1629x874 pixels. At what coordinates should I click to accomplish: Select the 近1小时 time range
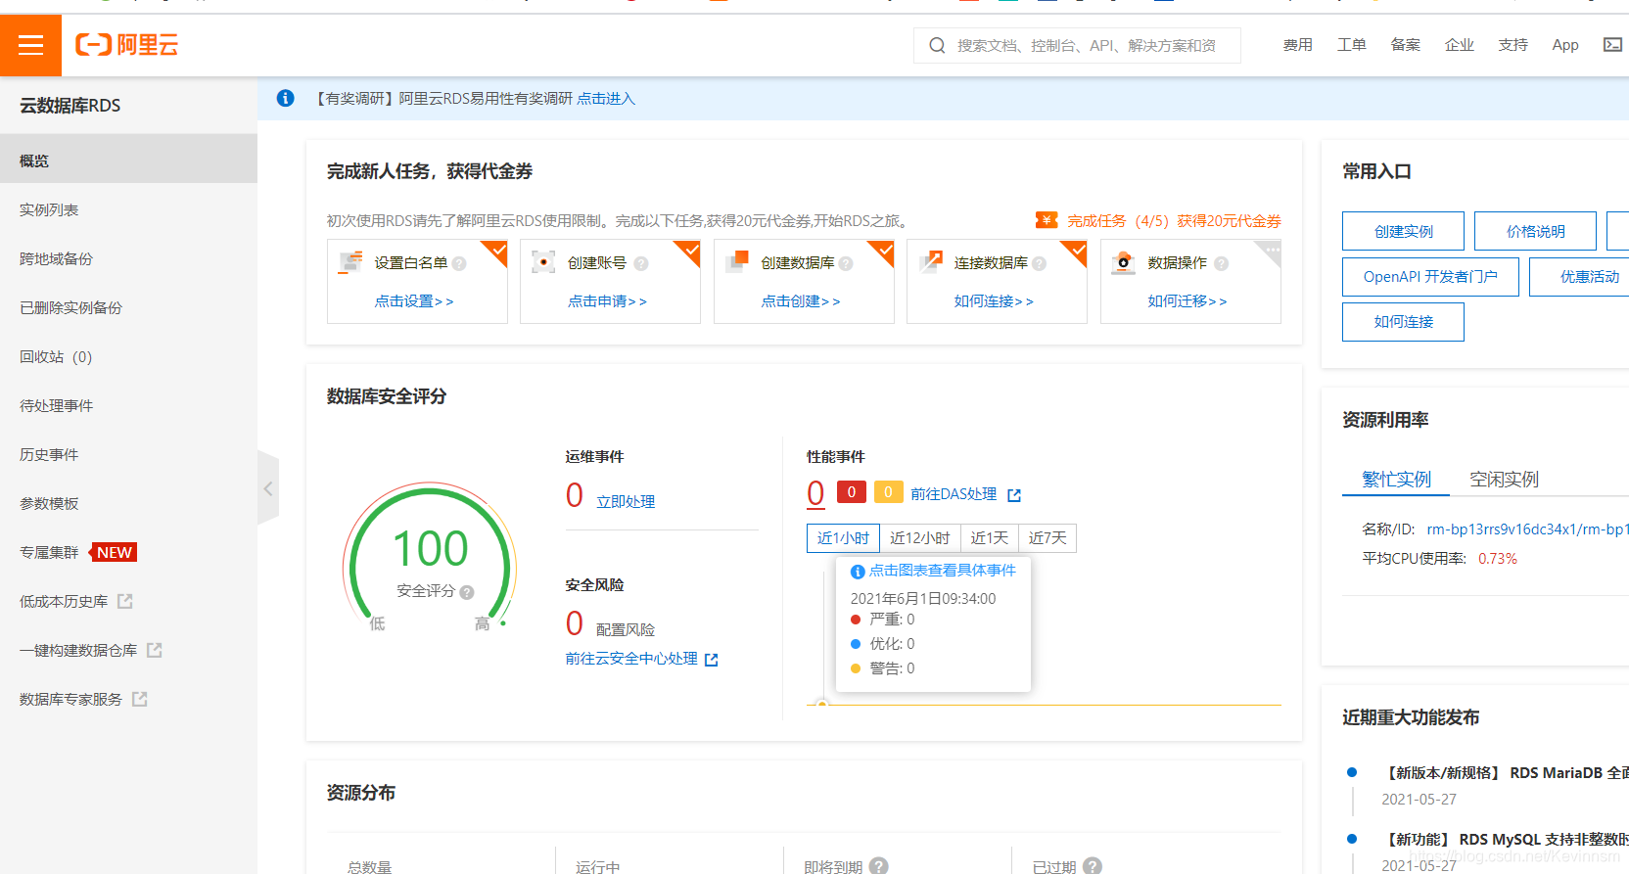843,538
